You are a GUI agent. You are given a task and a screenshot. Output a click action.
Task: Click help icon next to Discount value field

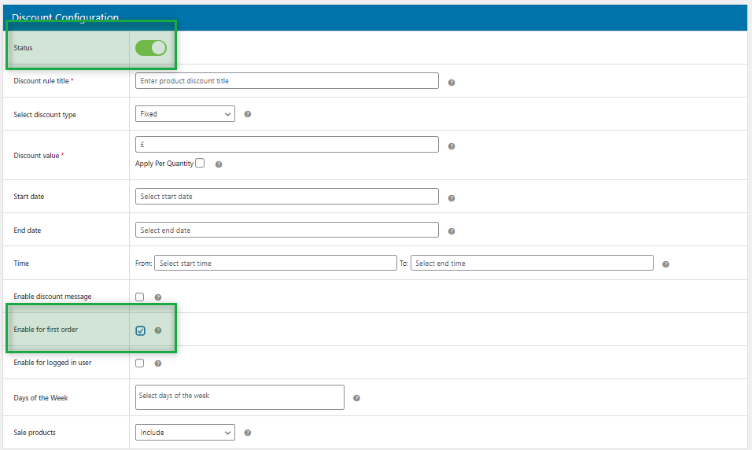[452, 146]
